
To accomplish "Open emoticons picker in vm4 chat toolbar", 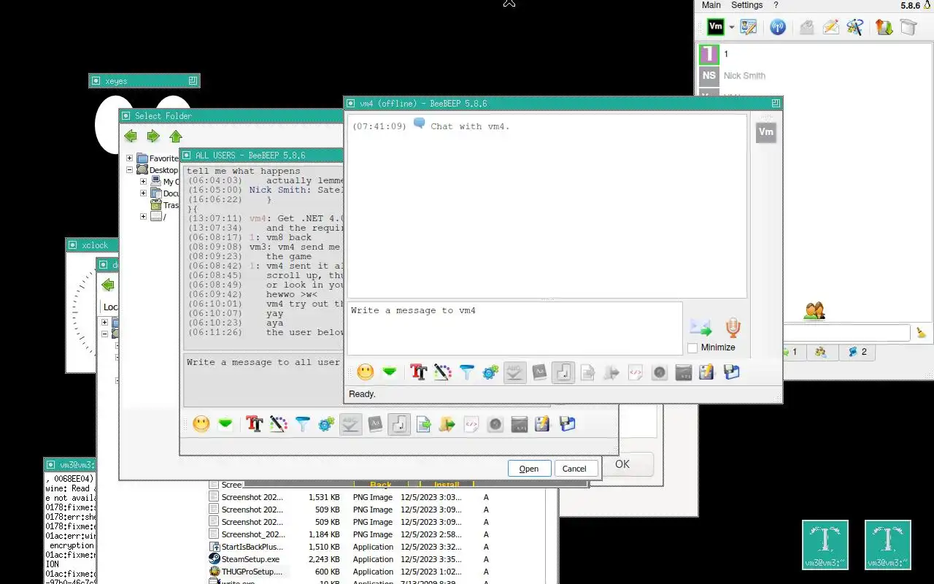I will click(366, 372).
